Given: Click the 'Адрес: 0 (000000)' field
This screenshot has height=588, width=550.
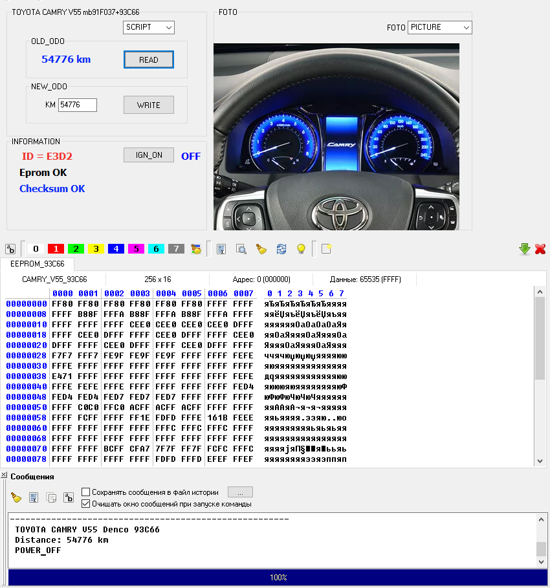Looking at the screenshot, I should [261, 279].
